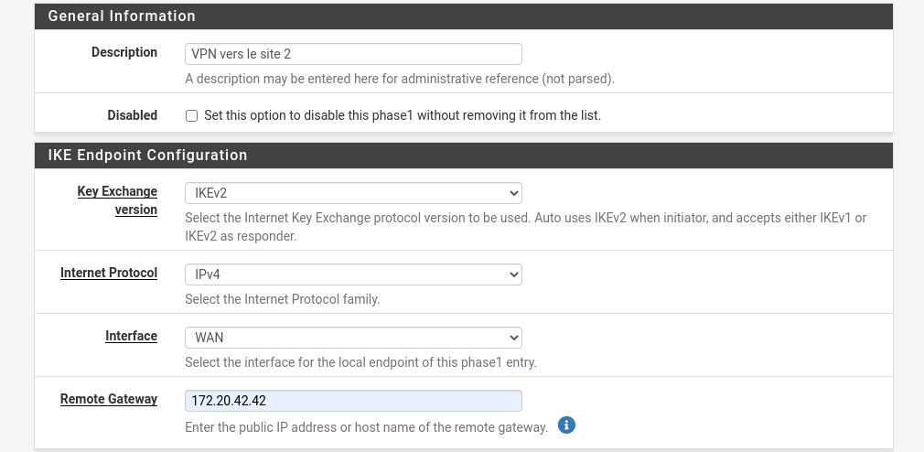Click the info icon beside Remote Gateway help
Image resolution: width=924 pixels, height=452 pixels.
566,425
